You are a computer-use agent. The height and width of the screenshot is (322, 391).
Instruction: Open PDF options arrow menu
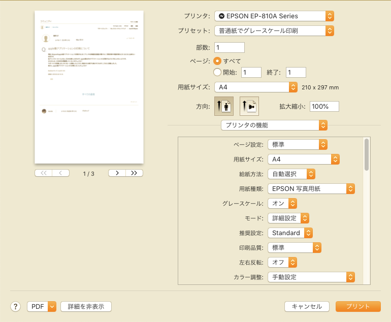pos(52,306)
